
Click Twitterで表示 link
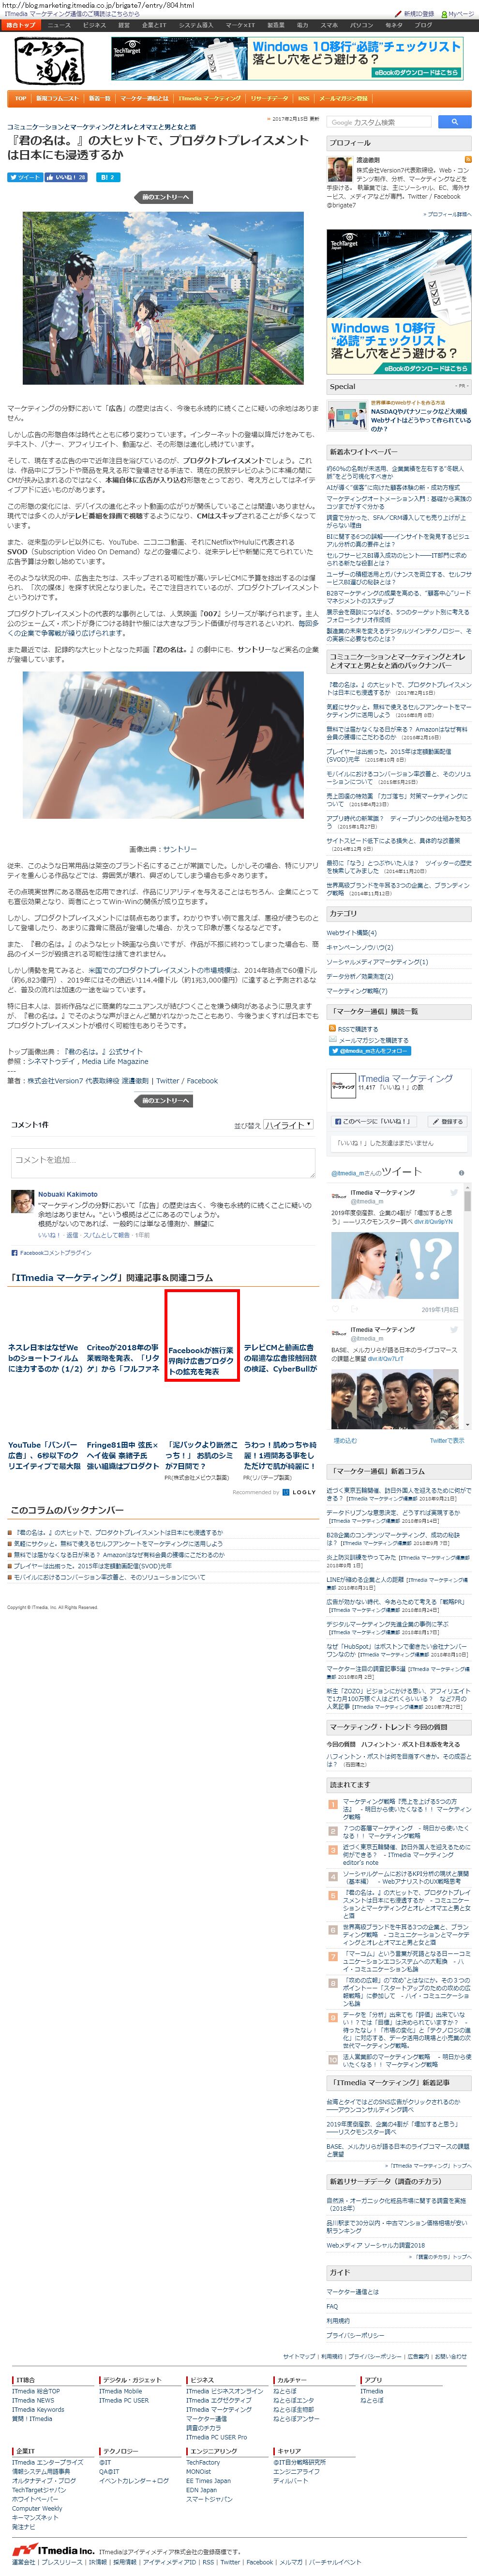coord(447,1440)
